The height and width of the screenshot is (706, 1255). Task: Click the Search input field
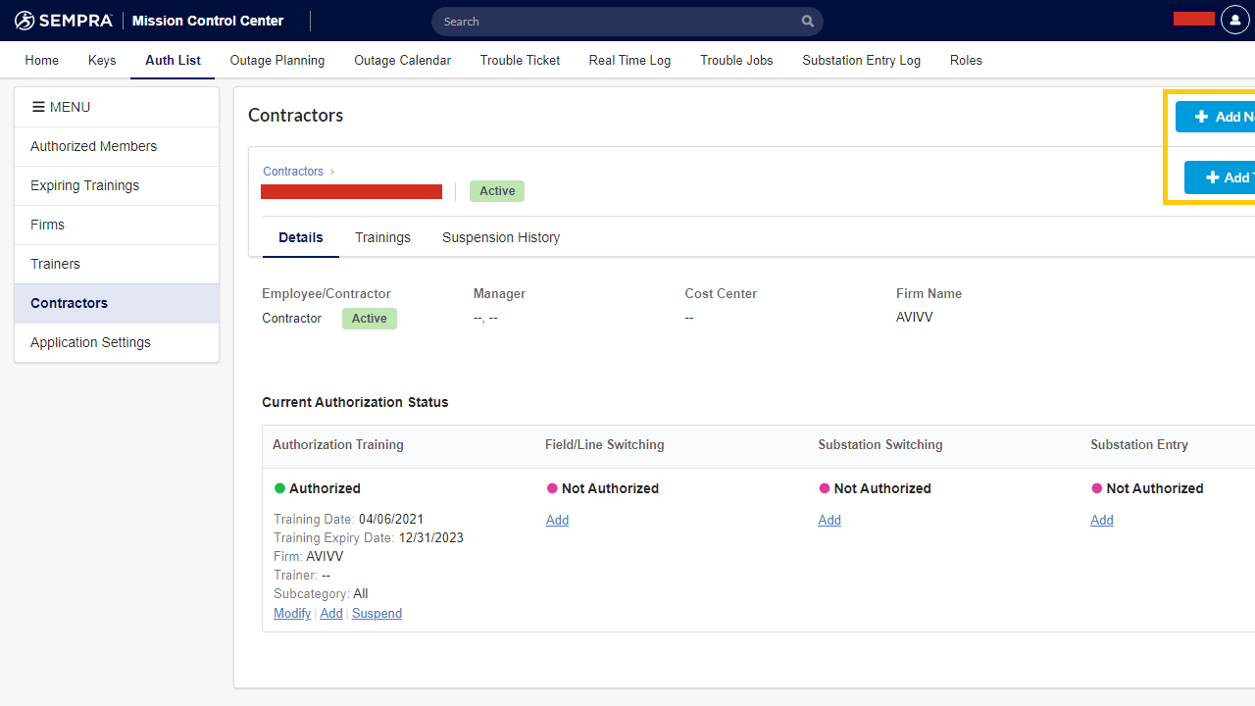[x=618, y=22]
